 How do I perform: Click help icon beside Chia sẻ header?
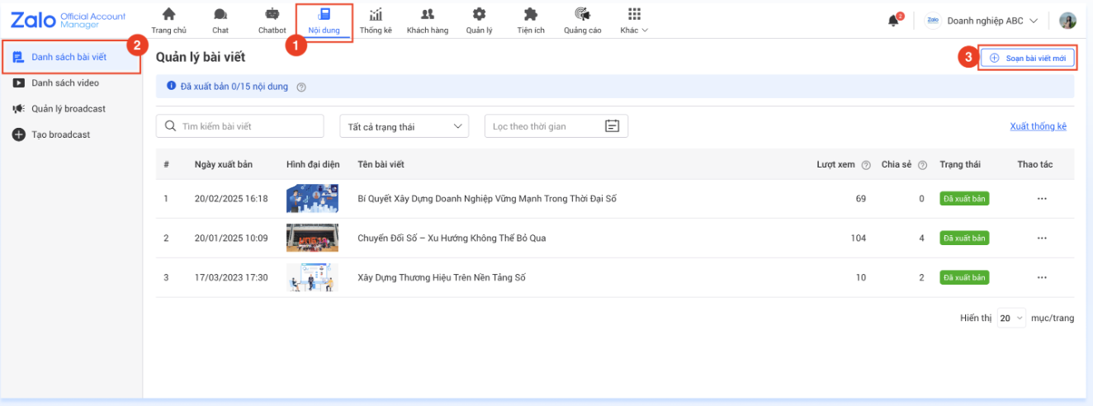pyautogui.click(x=922, y=165)
